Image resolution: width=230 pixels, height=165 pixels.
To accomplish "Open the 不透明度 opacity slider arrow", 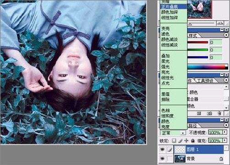I will 225,132.
